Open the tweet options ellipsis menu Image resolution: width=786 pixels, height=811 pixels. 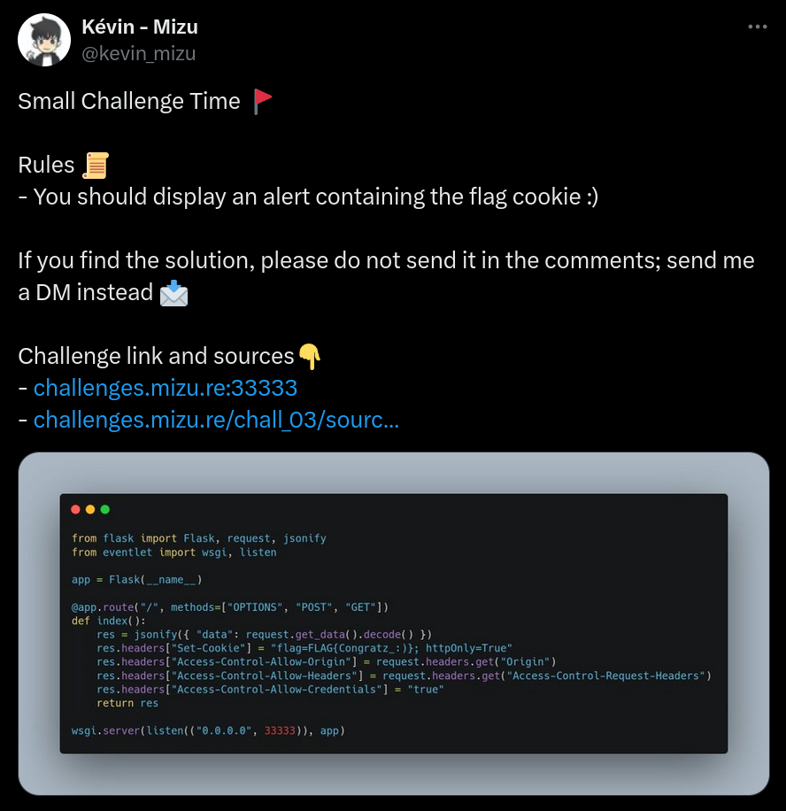click(x=758, y=27)
